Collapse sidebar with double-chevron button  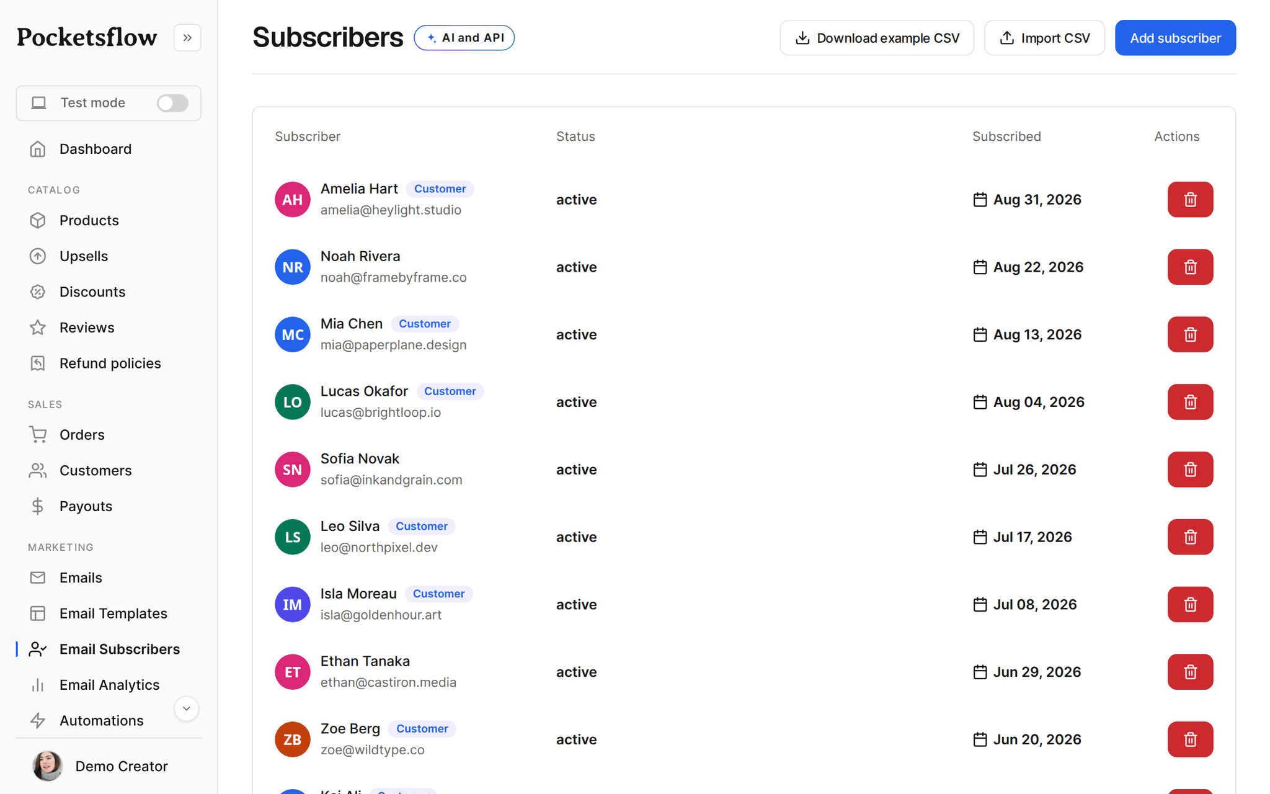click(187, 38)
